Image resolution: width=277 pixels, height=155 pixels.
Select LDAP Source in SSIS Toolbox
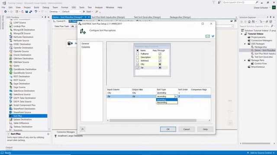(19, 23)
